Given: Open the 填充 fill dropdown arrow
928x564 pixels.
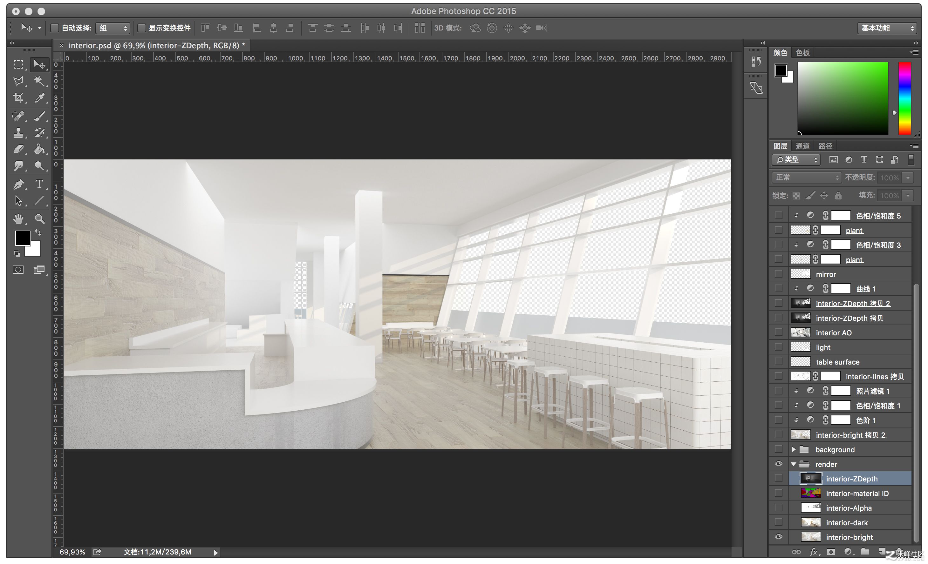Looking at the screenshot, I should click(908, 195).
